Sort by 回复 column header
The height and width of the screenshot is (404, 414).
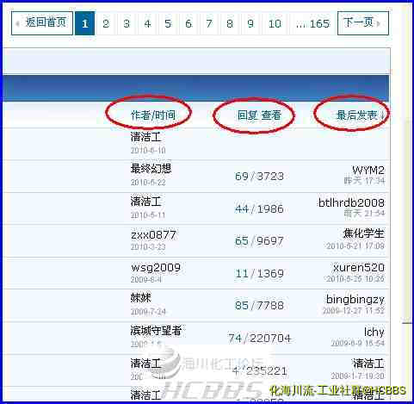point(247,115)
